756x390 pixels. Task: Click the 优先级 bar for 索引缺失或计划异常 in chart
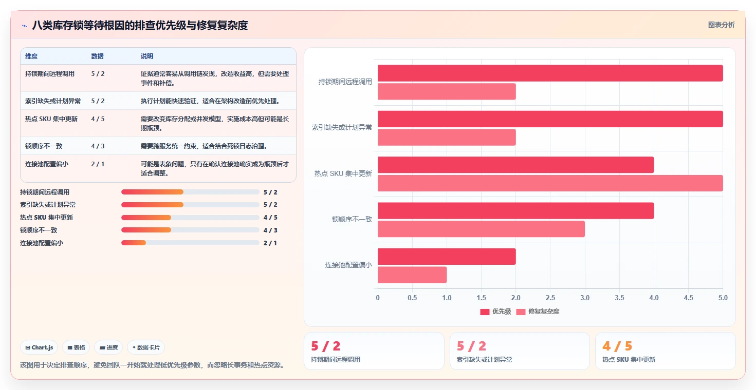click(x=550, y=119)
